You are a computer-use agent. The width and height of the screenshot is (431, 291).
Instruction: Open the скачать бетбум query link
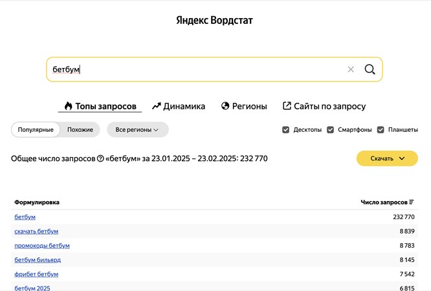click(x=36, y=232)
